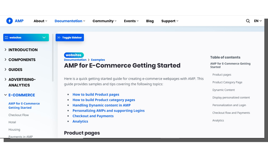Open Personalizing AMPs and supporting Logins link
This screenshot has width=268, height=157.
(x=108, y=111)
